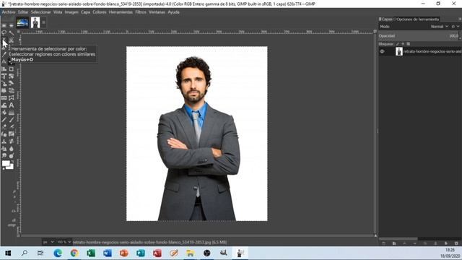Open Word from the taskbar
The height and width of the screenshot is (260, 462).
(x=108, y=253)
